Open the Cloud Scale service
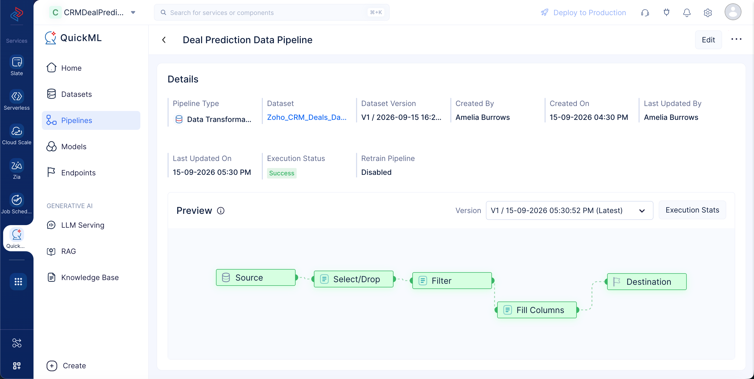This screenshot has height=379, width=754. point(17,135)
